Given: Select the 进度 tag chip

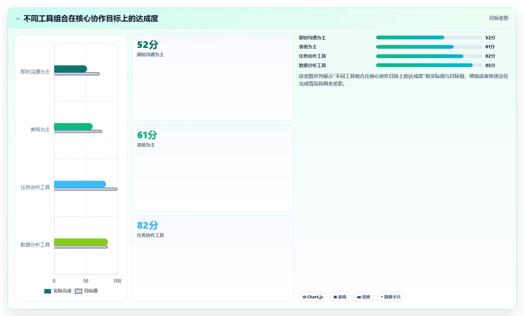Looking at the screenshot, I should pyautogui.click(x=363, y=297).
